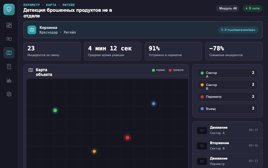Click the map icon beside Корзинка
Screen dimensions: 268x168
(x=32, y=30)
